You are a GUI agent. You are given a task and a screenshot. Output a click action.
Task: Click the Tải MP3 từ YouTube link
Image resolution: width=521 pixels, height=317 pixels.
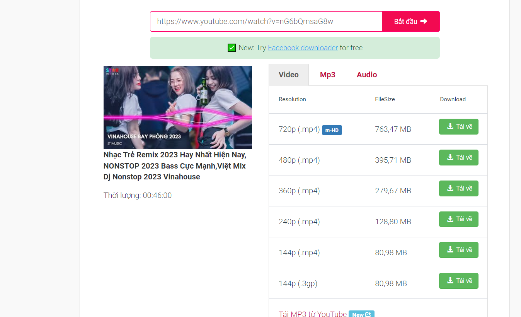point(313,314)
